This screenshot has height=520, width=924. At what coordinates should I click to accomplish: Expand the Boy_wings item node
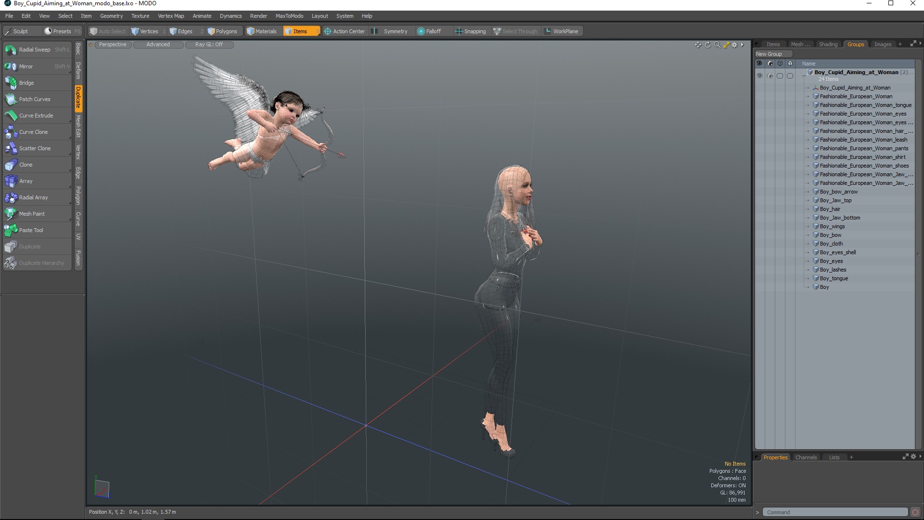click(808, 226)
